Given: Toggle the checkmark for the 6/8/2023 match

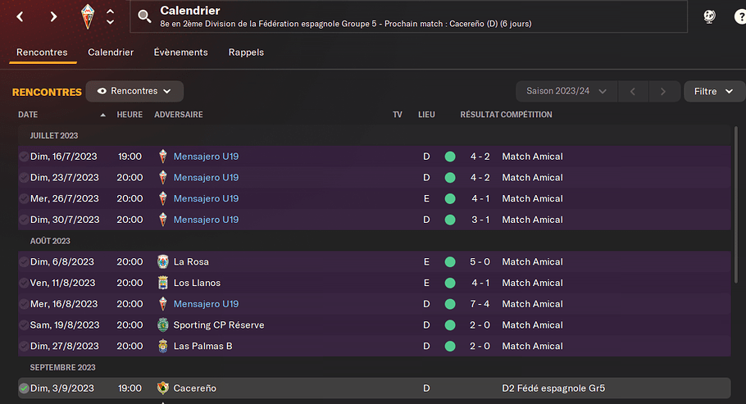Looking at the screenshot, I should tap(24, 261).
